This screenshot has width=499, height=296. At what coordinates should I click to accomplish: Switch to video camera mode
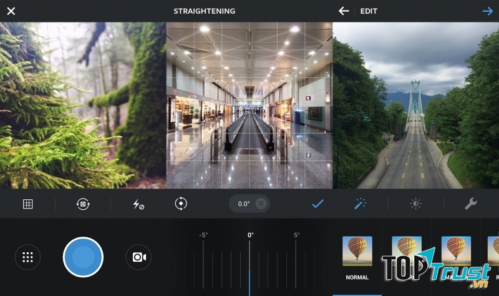138,257
